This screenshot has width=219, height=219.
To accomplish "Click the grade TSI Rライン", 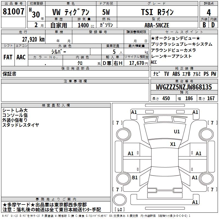I will [157, 12].
